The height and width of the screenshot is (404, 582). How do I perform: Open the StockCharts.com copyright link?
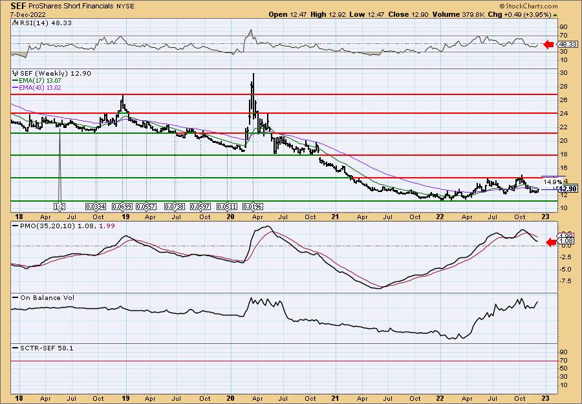(x=528, y=6)
